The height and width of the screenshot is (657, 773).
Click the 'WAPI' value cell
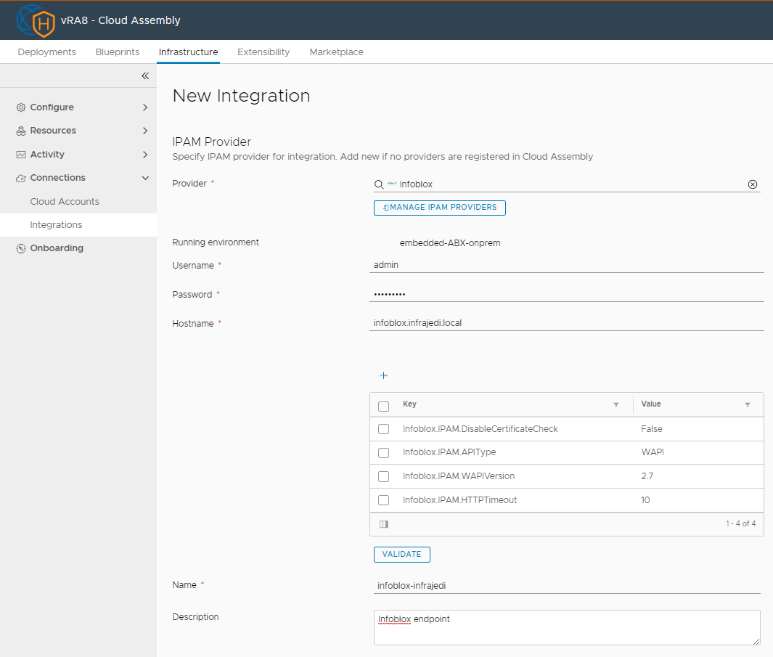pyautogui.click(x=653, y=452)
